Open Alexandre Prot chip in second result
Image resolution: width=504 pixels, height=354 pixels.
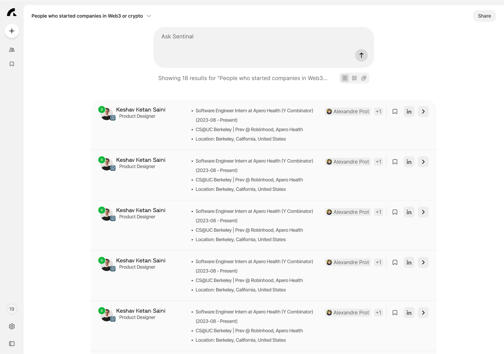(x=348, y=162)
